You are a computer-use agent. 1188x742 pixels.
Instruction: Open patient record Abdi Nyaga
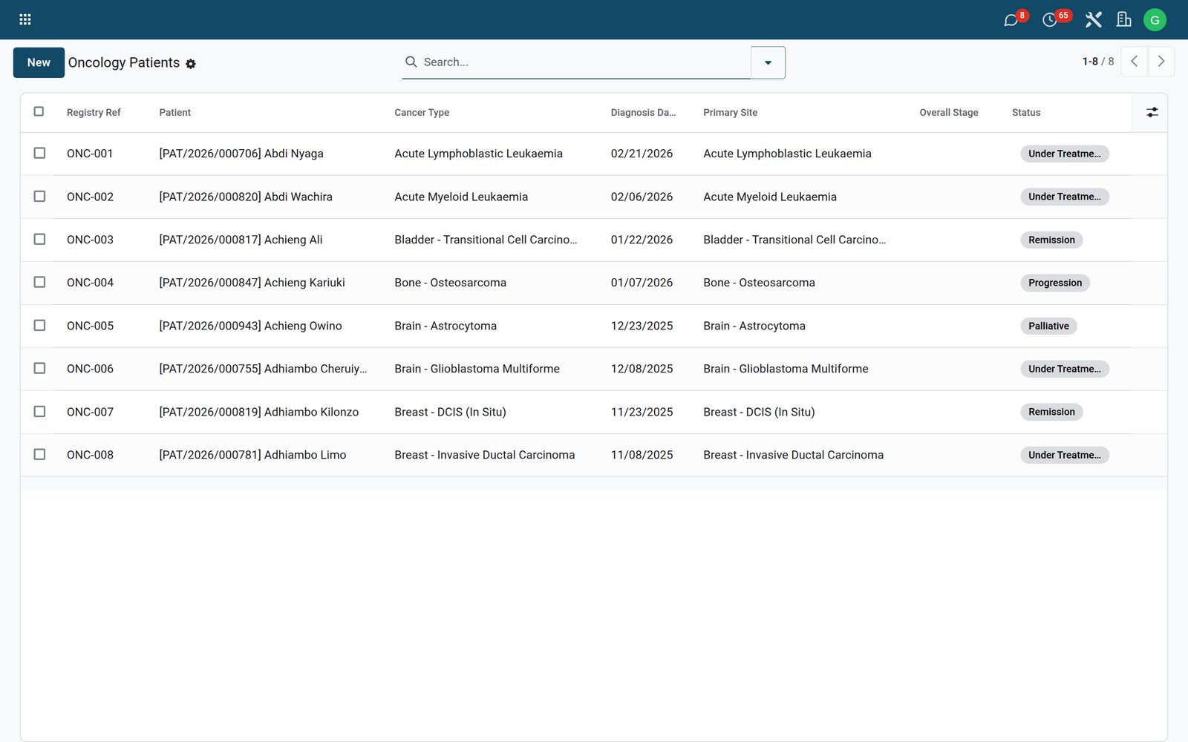click(x=241, y=154)
